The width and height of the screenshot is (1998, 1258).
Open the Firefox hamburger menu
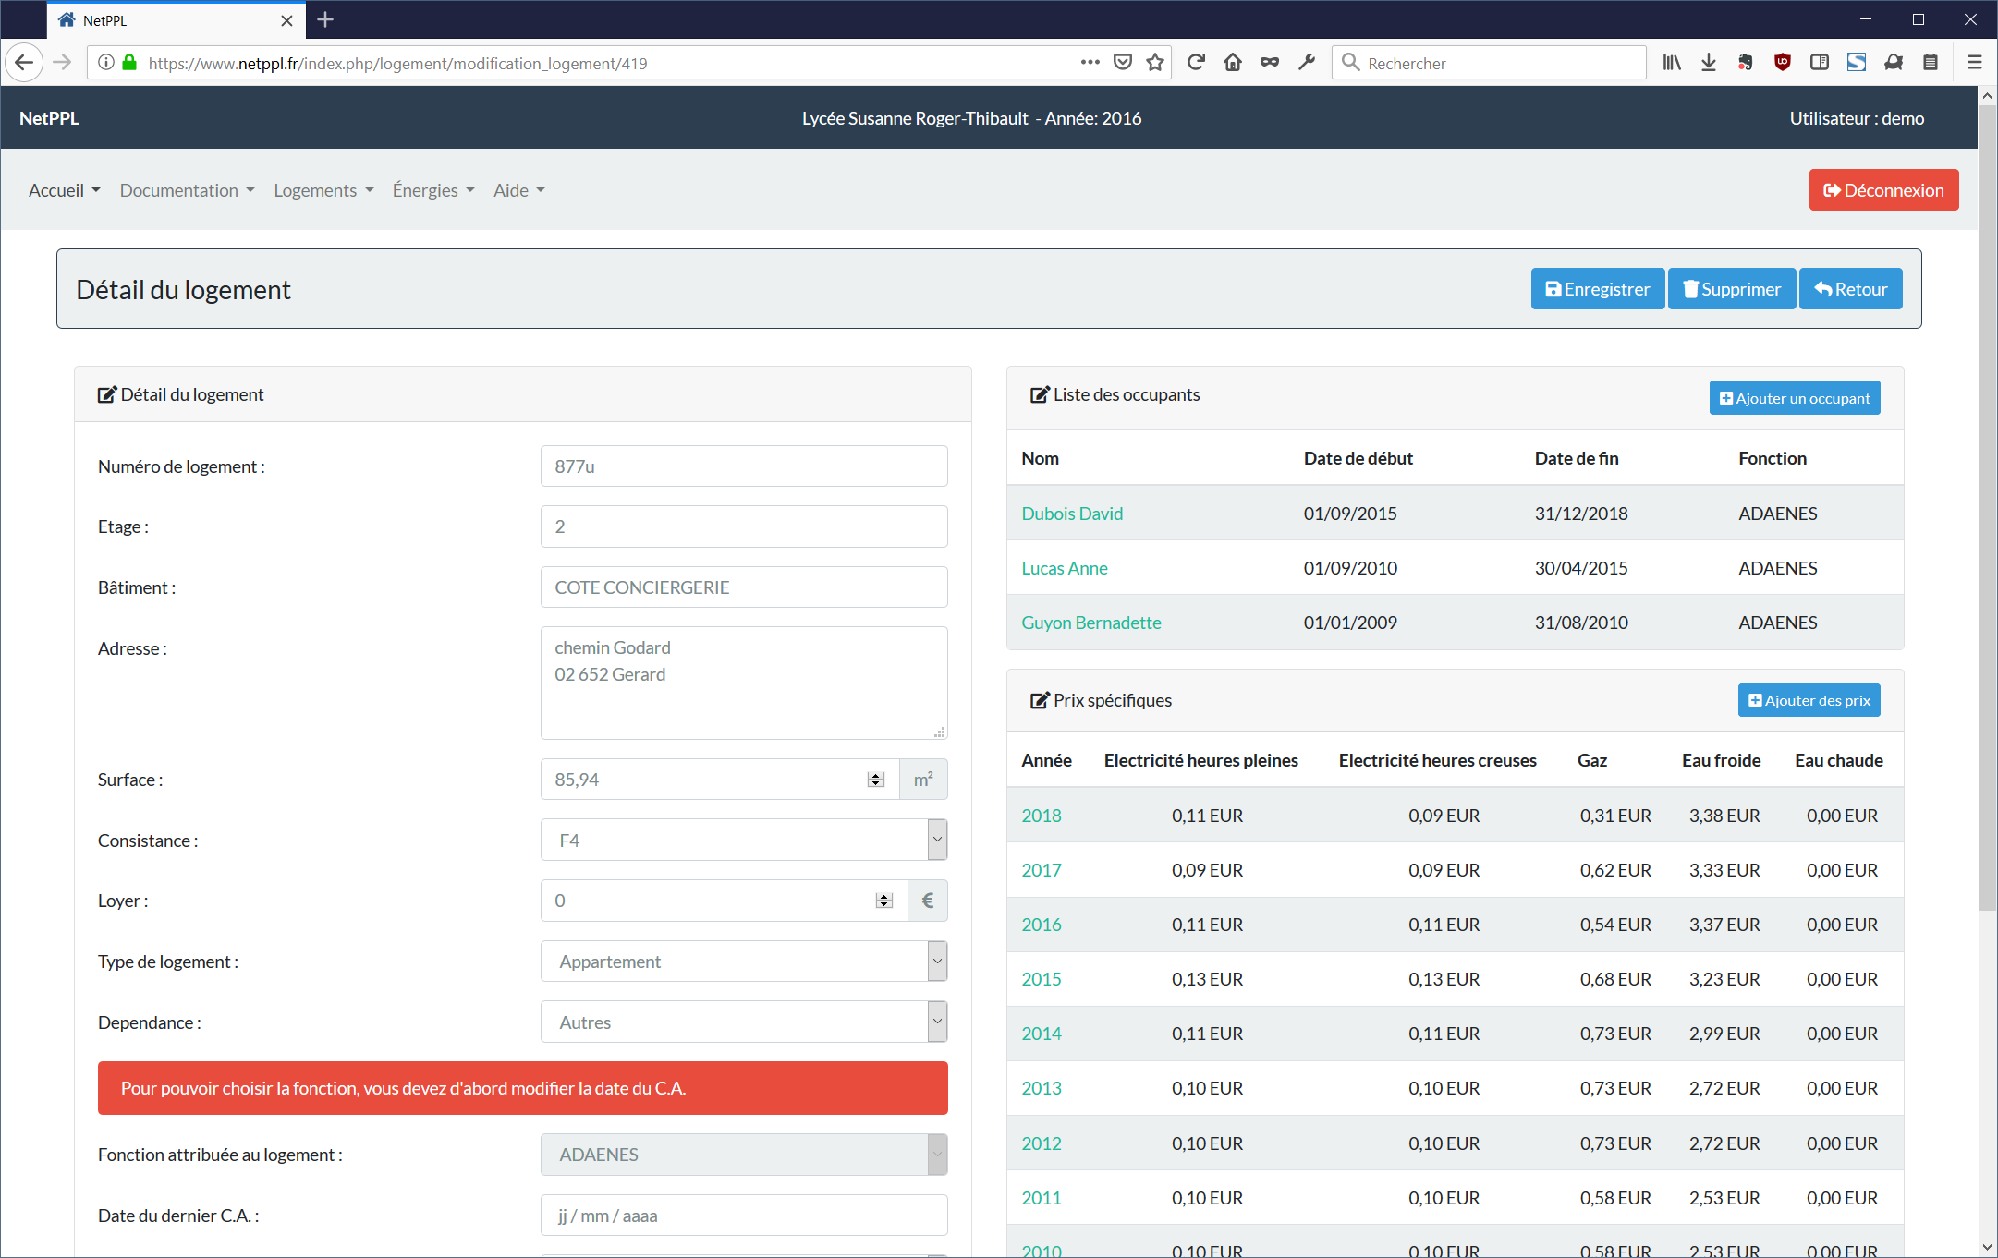coord(1975,63)
